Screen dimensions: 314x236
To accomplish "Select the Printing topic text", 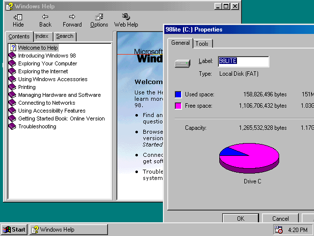I will (27, 87).
